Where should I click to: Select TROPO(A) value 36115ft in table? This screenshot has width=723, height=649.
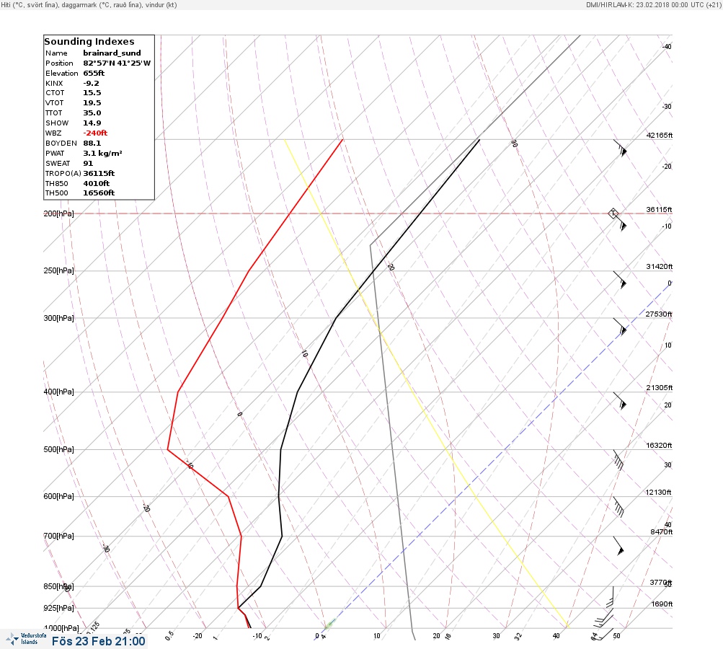99,174
